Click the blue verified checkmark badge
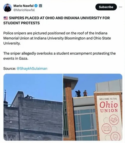125x143 pixels. 36,6
